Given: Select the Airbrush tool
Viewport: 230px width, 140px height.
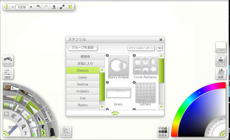Looking at the screenshot, I should [x=48, y=115].
